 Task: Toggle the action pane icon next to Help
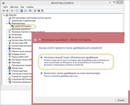(25, 11)
